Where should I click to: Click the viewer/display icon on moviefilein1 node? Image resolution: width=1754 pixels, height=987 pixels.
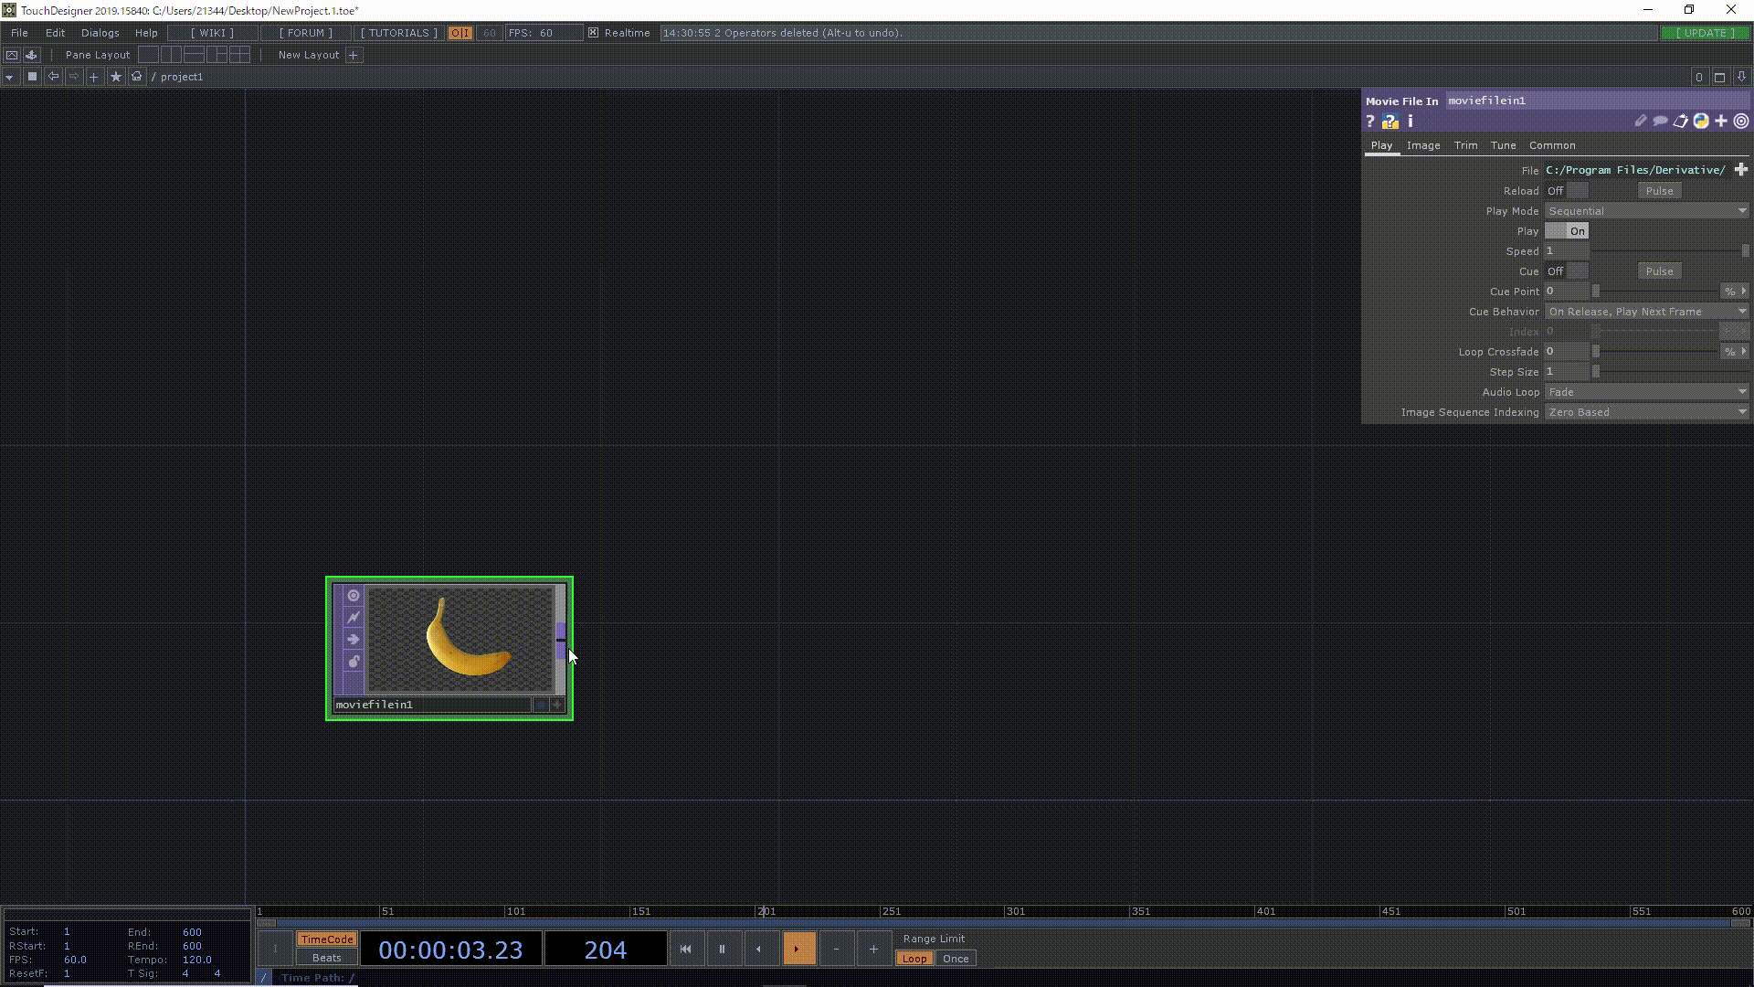point(353,595)
